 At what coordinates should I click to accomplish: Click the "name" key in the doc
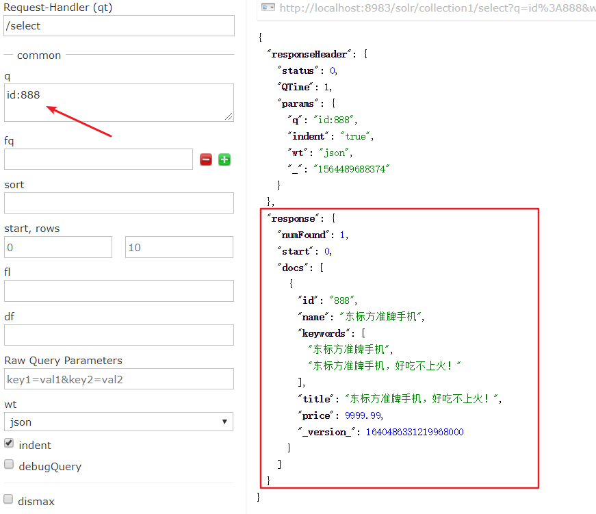point(313,317)
